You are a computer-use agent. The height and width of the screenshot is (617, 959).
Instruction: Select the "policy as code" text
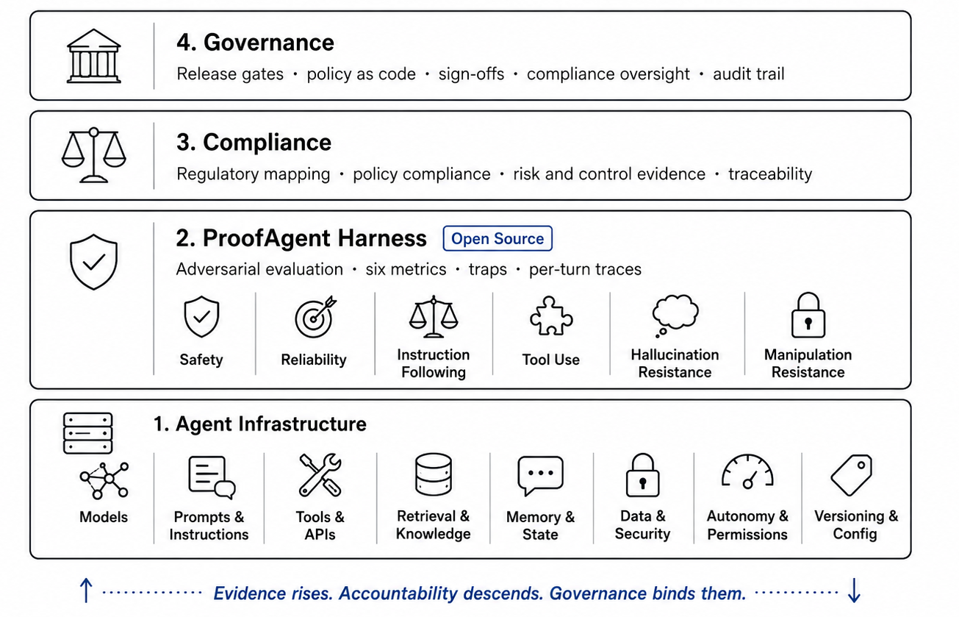(x=362, y=74)
